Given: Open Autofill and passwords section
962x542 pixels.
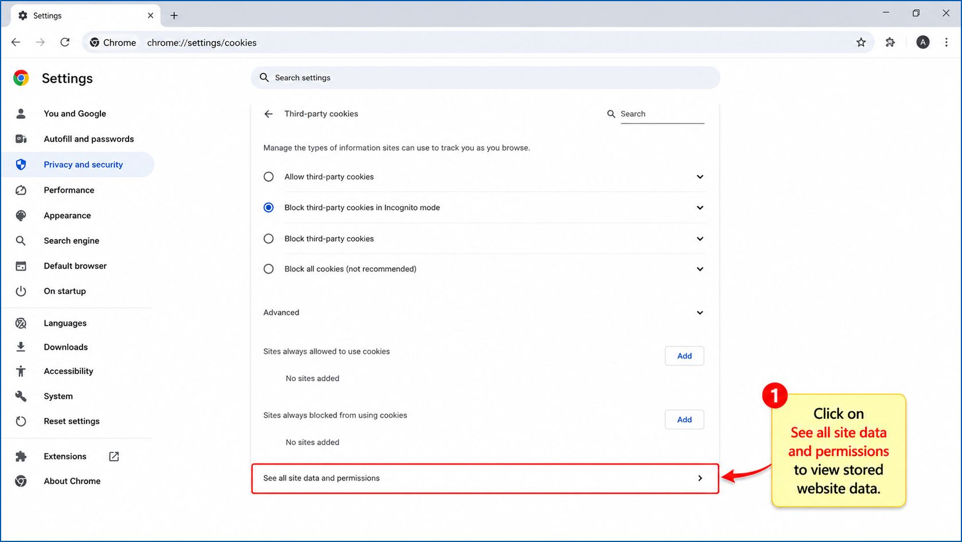Looking at the screenshot, I should click(x=88, y=139).
